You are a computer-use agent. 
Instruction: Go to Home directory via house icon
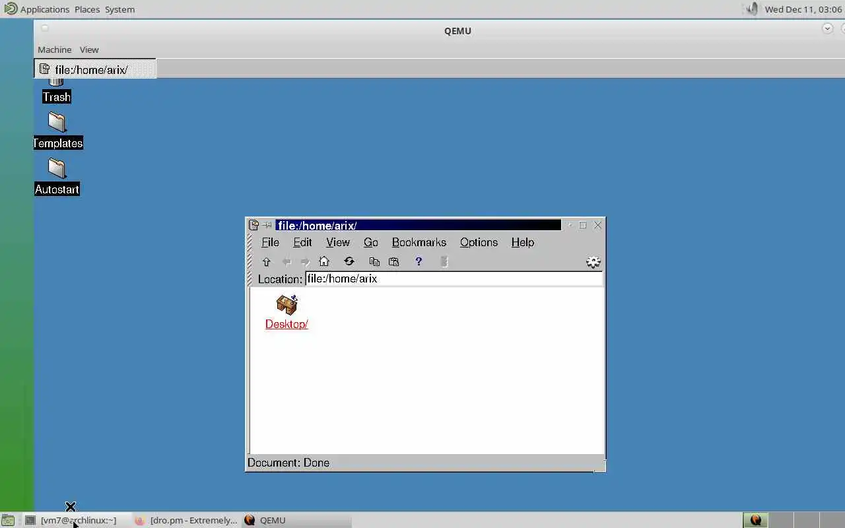[324, 262]
